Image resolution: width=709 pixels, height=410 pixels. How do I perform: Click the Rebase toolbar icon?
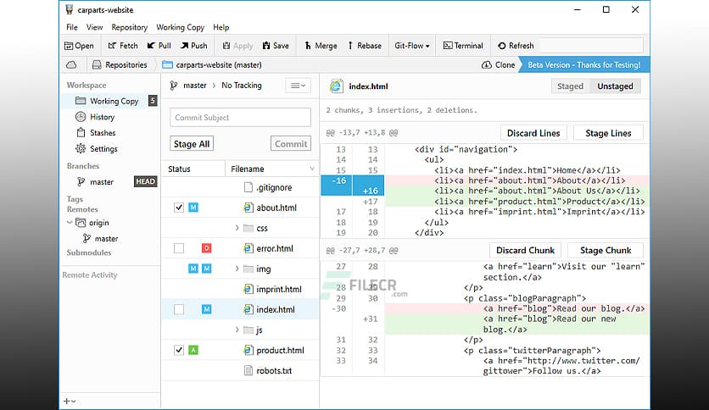[363, 46]
